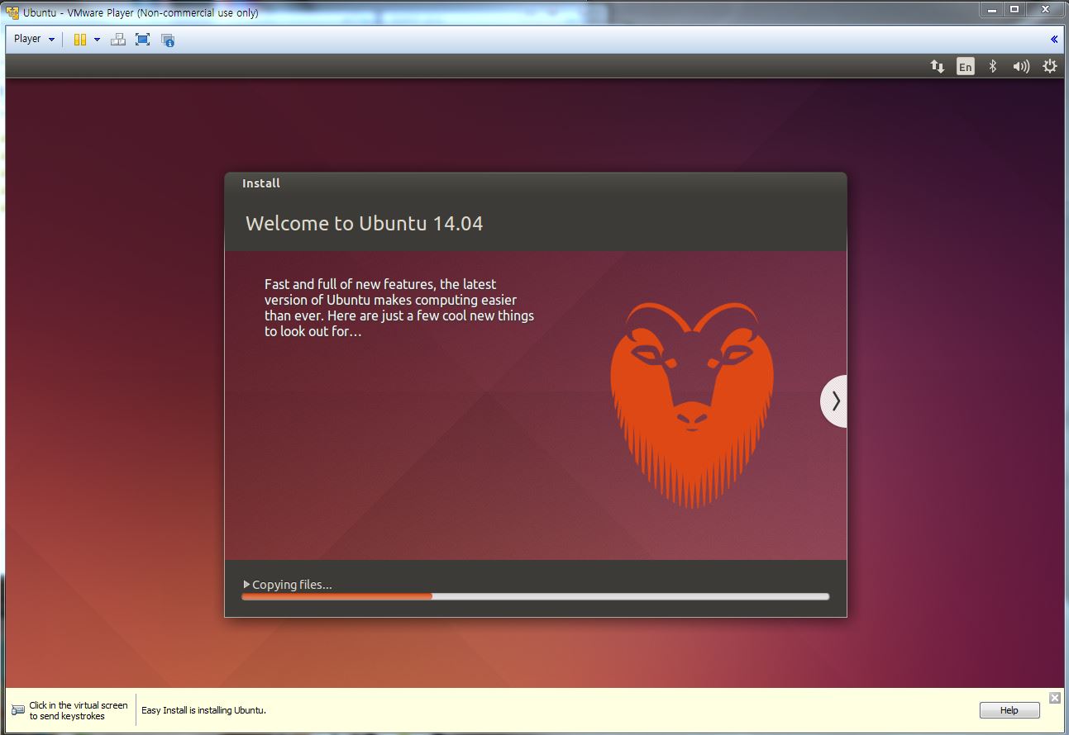Viewport: 1069px width, 735px height.
Task: Open the sound volume indicator
Action: [1021, 66]
